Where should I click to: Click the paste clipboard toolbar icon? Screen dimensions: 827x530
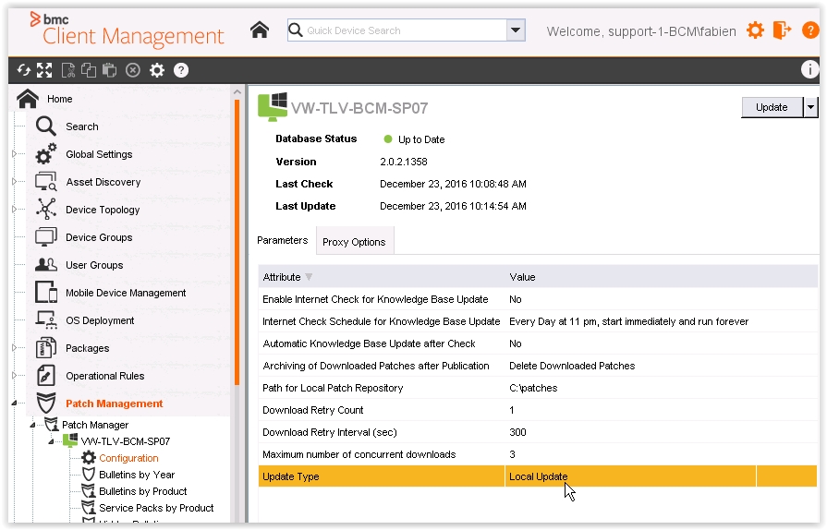(x=109, y=70)
